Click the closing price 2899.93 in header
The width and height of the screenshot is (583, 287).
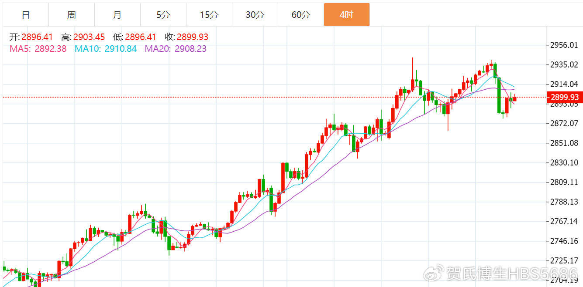pos(193,37)
